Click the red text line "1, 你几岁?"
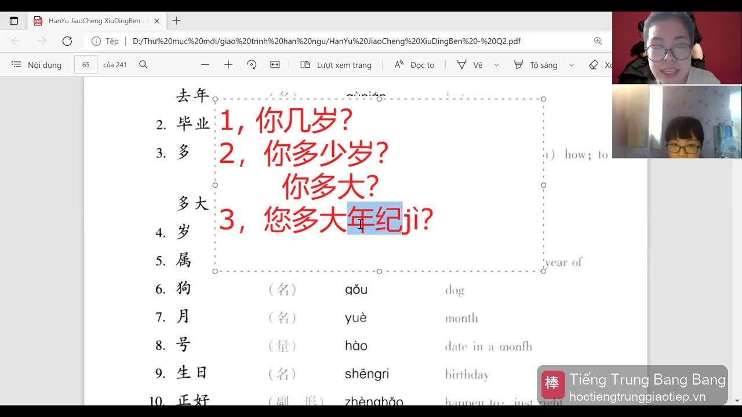742x417 pixels. tap(286, 120)
